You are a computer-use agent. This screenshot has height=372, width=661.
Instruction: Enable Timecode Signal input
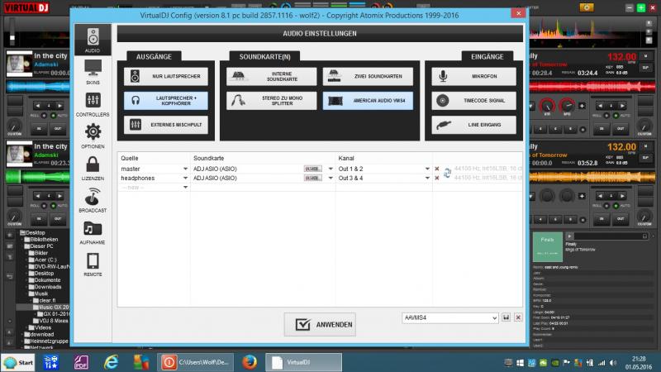[473, 101]
